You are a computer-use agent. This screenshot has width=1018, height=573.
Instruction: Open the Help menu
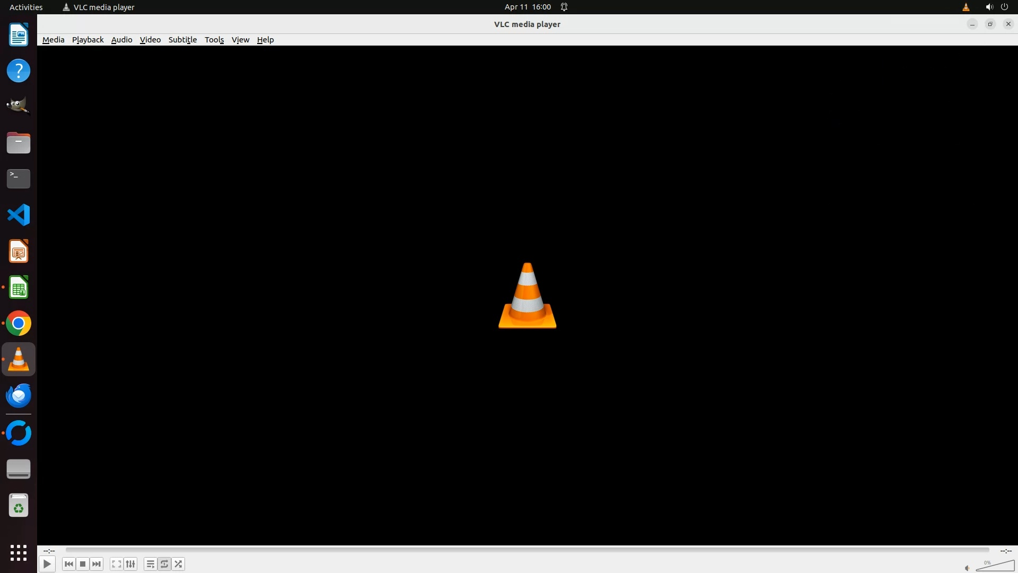coord(265,40)
